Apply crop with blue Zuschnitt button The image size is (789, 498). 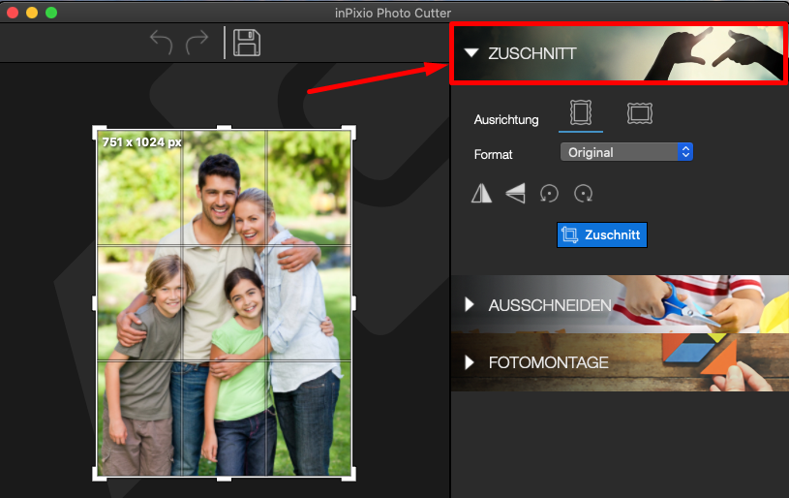coord(602,234)
